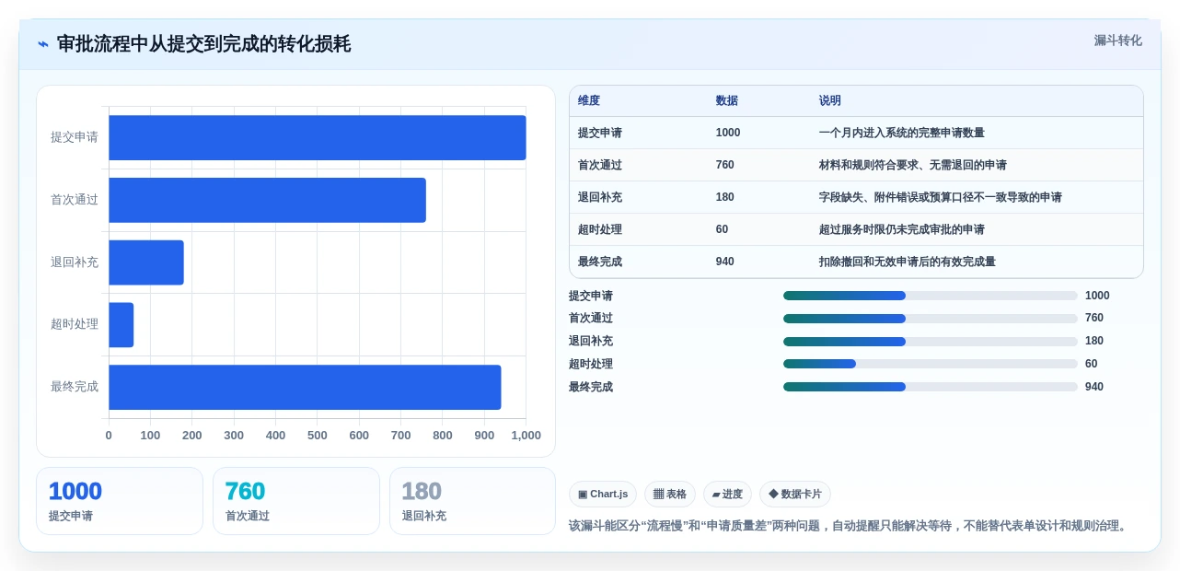Click the 超时处理 progress bar

[930, 364]
